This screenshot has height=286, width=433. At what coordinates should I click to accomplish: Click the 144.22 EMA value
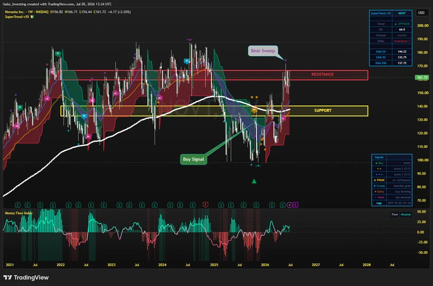pos(402,52)
